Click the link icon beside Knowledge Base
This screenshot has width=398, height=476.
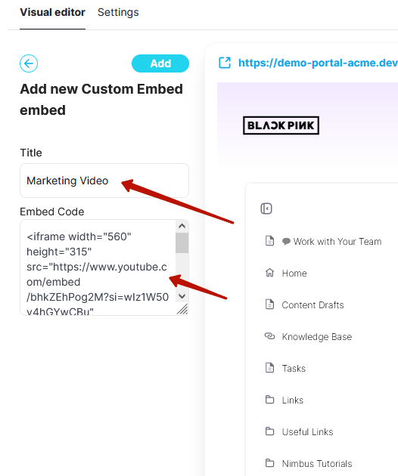269,336
